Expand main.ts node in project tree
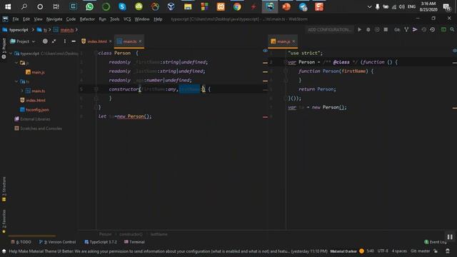The image size is (457, 257). coord(22,91)
